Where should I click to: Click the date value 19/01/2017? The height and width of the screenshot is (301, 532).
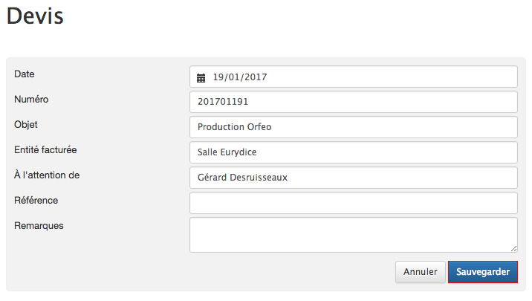click(239, 77)
